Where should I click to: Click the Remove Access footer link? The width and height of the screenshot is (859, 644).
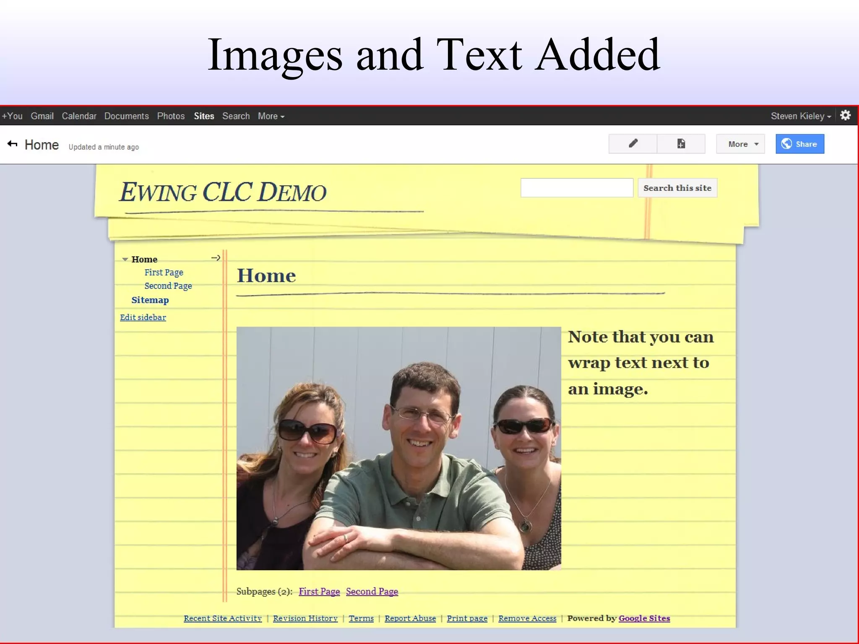(527, 618)
